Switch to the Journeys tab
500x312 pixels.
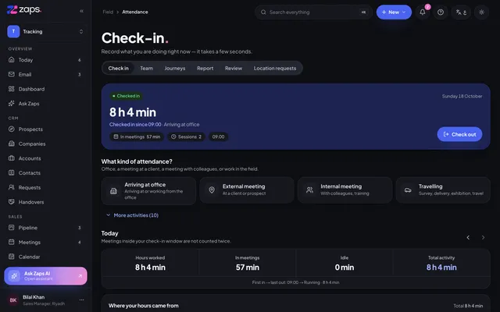coord(175,68)
